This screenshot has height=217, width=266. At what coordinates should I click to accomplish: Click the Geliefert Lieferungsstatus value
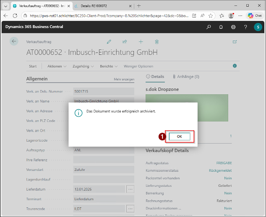pyautogui.click(x=225, y=186)
